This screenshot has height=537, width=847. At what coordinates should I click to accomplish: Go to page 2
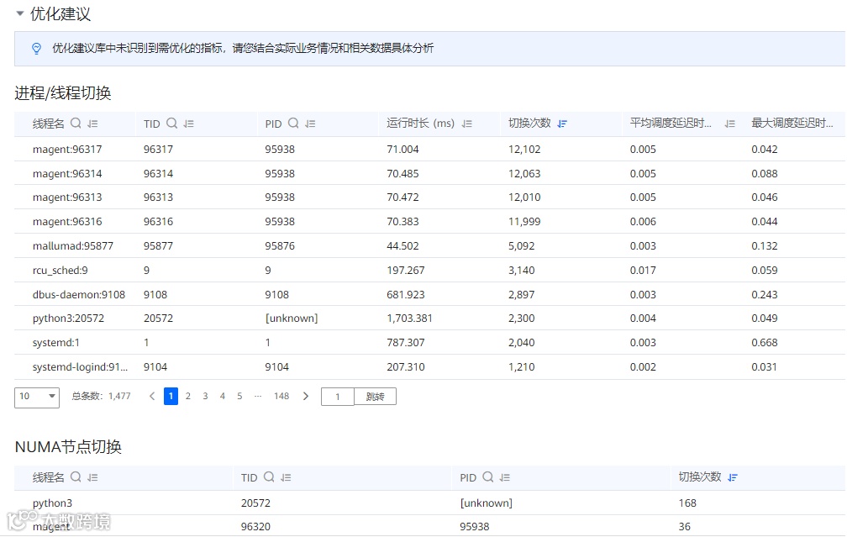(188, 397)
